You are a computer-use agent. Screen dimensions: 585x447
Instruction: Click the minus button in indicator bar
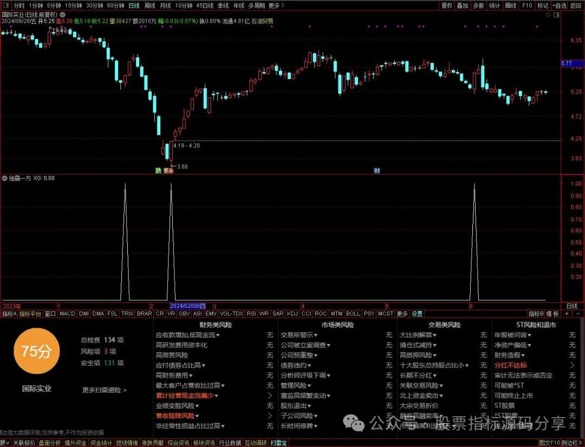(x=578, y=314)
